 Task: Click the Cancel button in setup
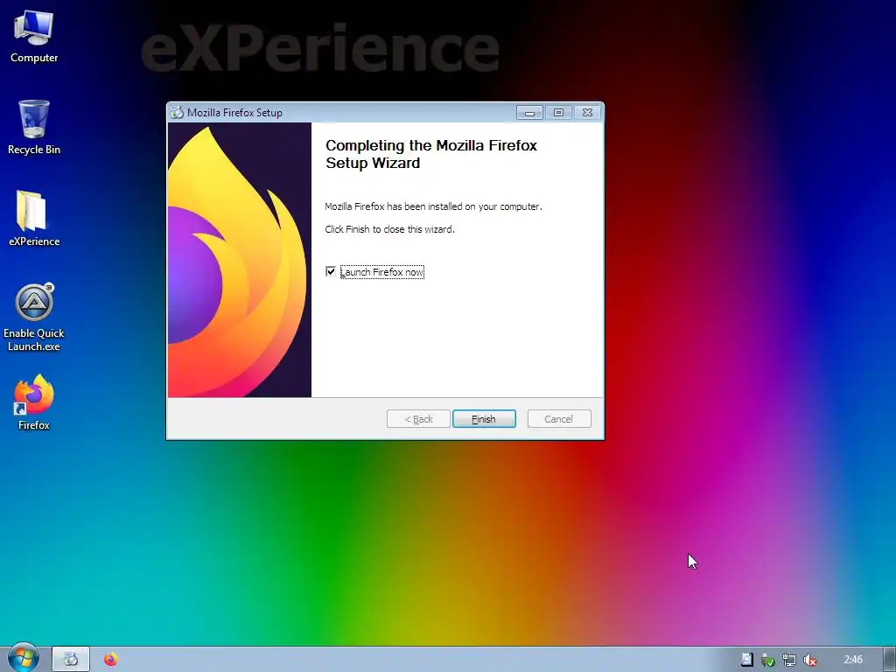[x=559, y=419]
